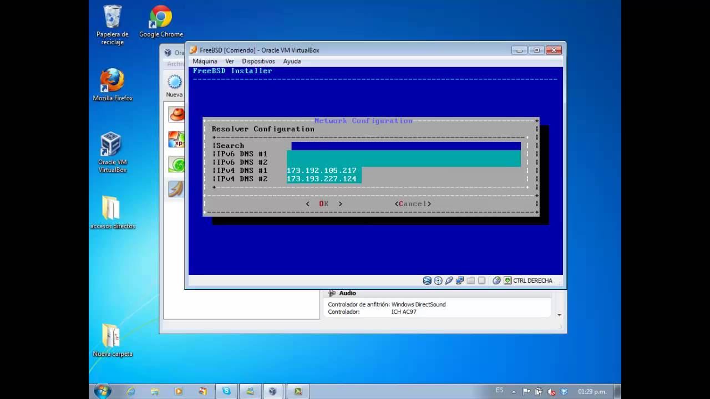Click the USB devices indicator icon
This screenshot has width=710, height=399.
[x=449, y=280]
